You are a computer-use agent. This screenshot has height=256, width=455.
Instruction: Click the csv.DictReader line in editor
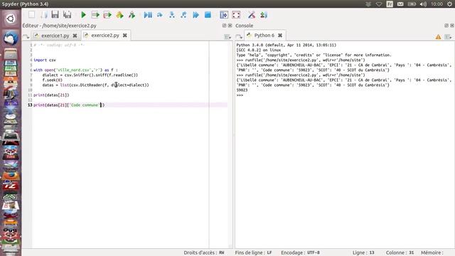tap(95, 85)
